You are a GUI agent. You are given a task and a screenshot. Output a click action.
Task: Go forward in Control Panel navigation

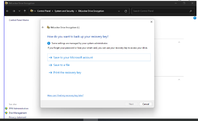pyautogui.click(x=14, y=11)
